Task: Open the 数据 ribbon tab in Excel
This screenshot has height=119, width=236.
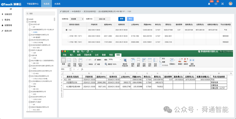Action: click(x=104, y=55)
